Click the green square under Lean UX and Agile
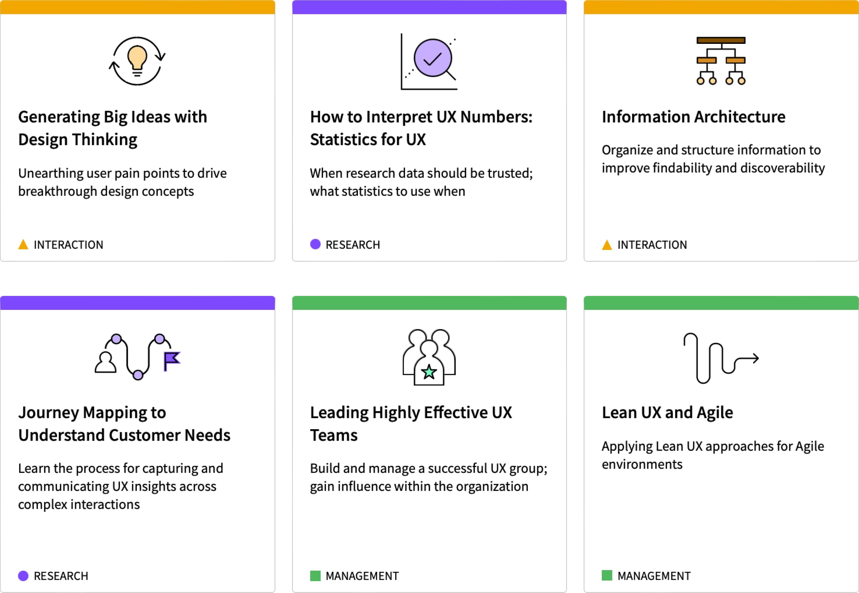This screenshot has height=593, width=859. 607,575
